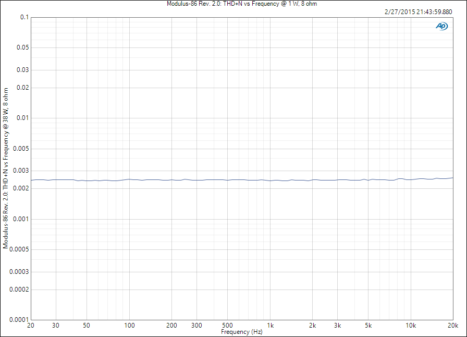This screenshot has width=467, height=337.
Task: Click the y-axis value '0.0005'
Action: (x=19, y=249)
